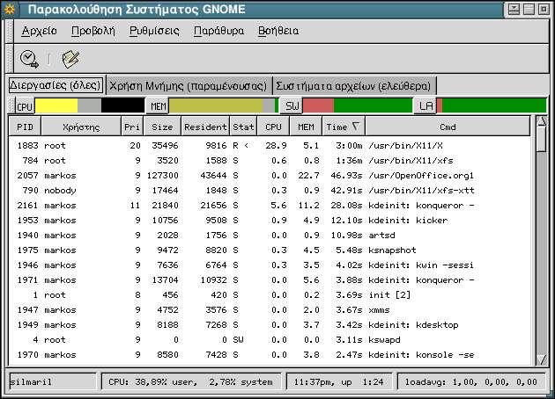
Task: Click the clock refresh toolbar icon
Action: click(x=29, y=59)
